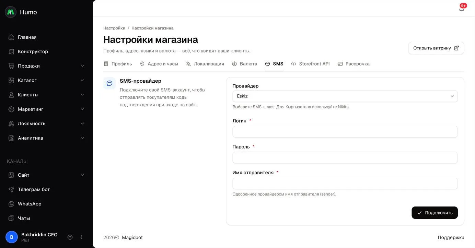Viewport: 475px width, 248px height.
Task: Open the Локализация tab
Action: point(205,64)
